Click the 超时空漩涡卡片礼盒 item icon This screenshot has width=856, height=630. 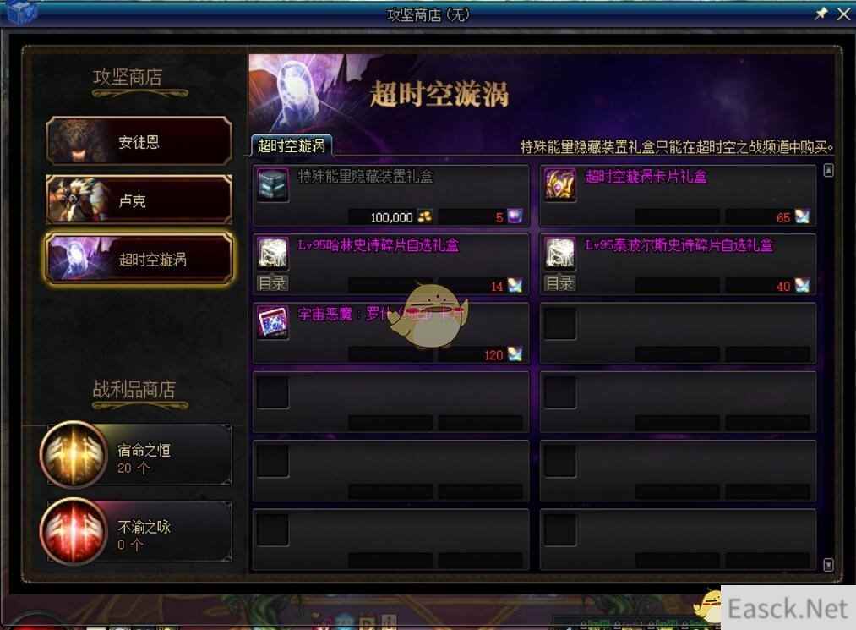pyautogui.click(x=559, y=184)
